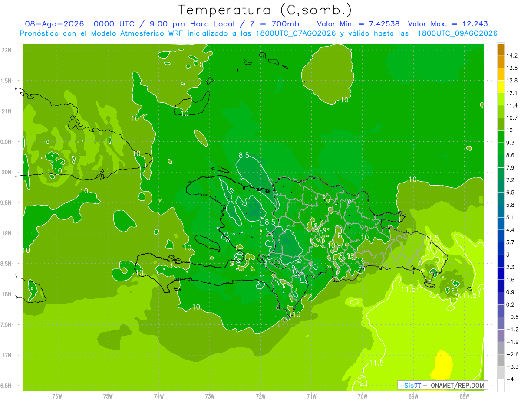Image resolution: width=521 pixels, height=402 pixels.
Task: Click the '68W' longitude axis label
Action: pyautogui.click(x=464, y=396)
